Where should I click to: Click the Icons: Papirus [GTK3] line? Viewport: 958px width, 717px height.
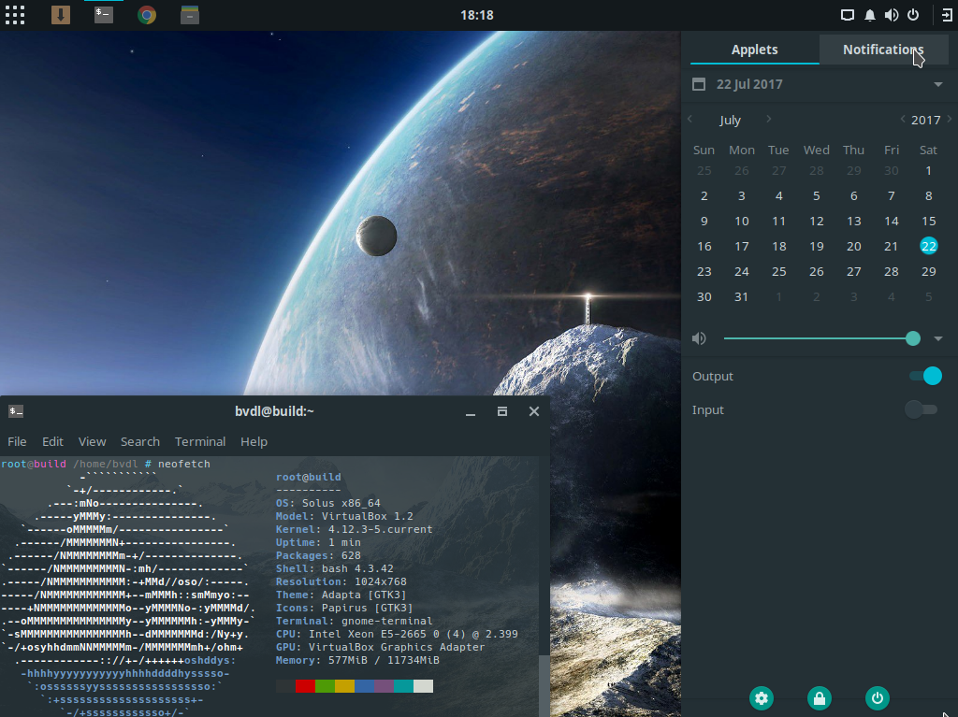[344, 609]
